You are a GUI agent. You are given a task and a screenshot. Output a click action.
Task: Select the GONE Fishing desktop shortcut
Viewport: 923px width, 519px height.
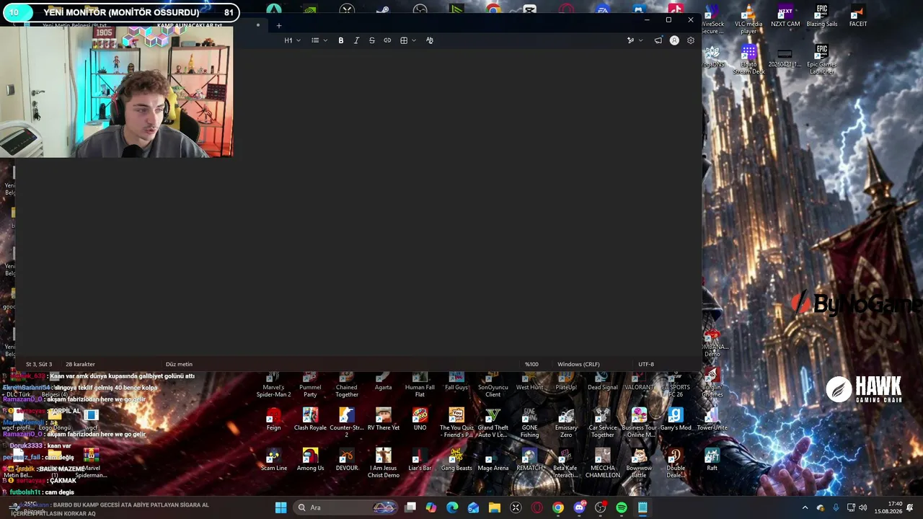click(x=529, y=423)
